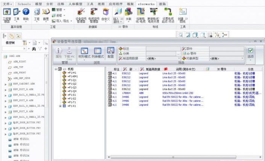265x161 pixels.
Task: Switch to the 应用程序 ribbon tab
Action: (116, 4)
